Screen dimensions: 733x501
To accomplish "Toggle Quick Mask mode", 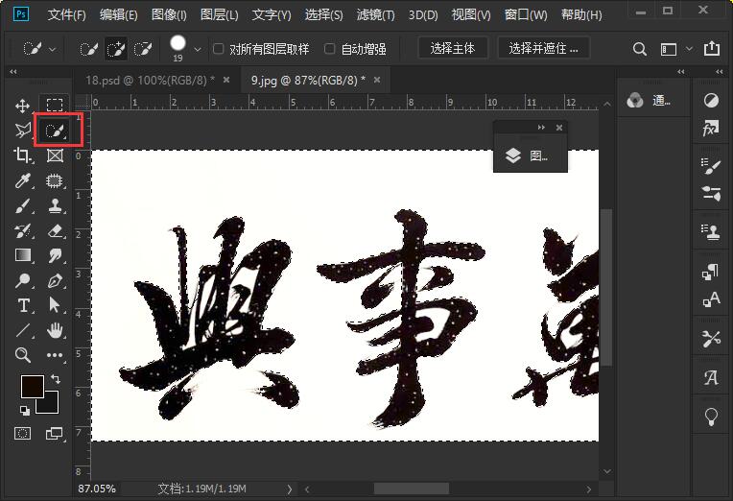I will 22,433.
